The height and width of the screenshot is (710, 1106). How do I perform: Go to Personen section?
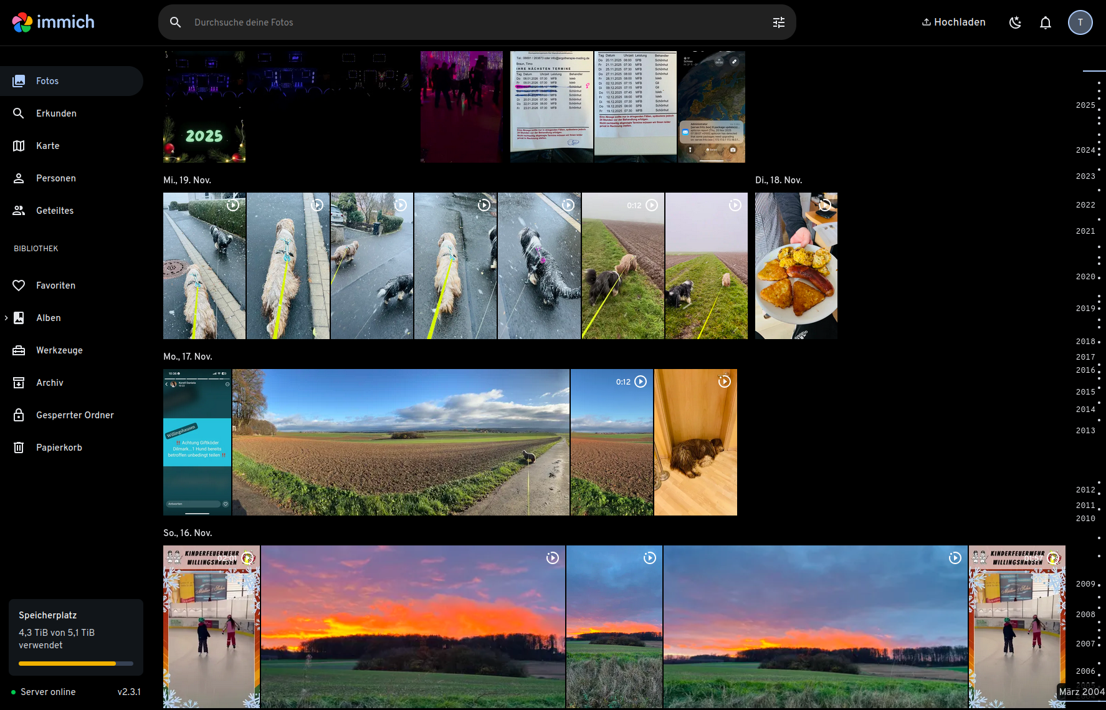[x=55, y=178]
